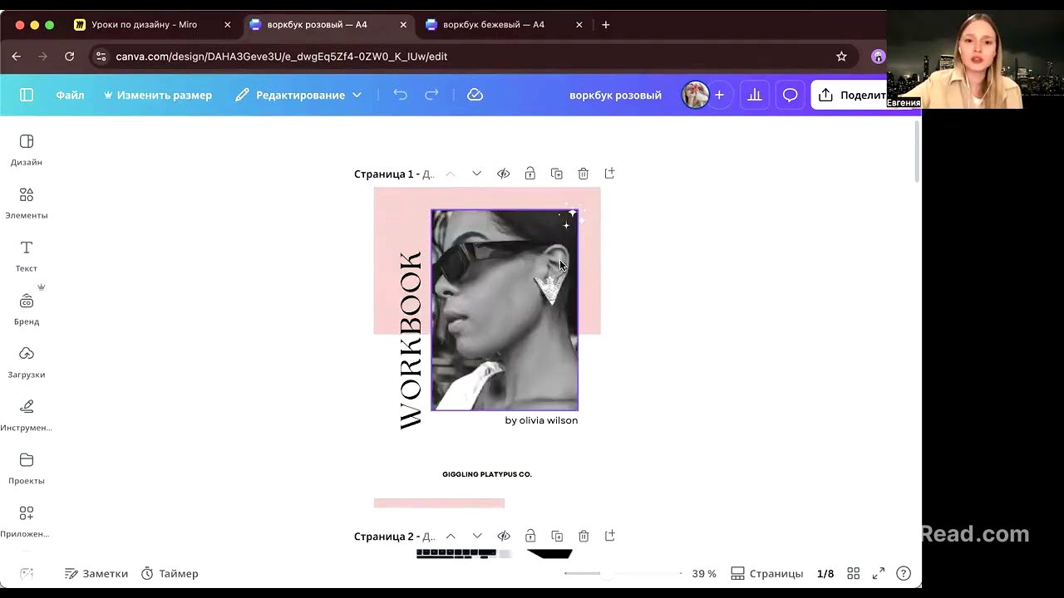Open the Magic assistant icon at bottom left

[x=27, y=574]
